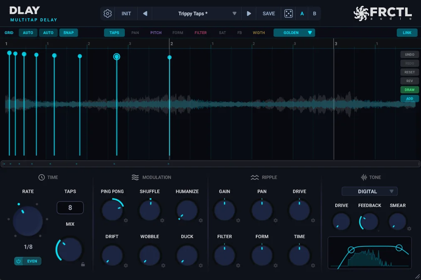
Task: Open the Golden pattern dropdown
Action: 294,33
